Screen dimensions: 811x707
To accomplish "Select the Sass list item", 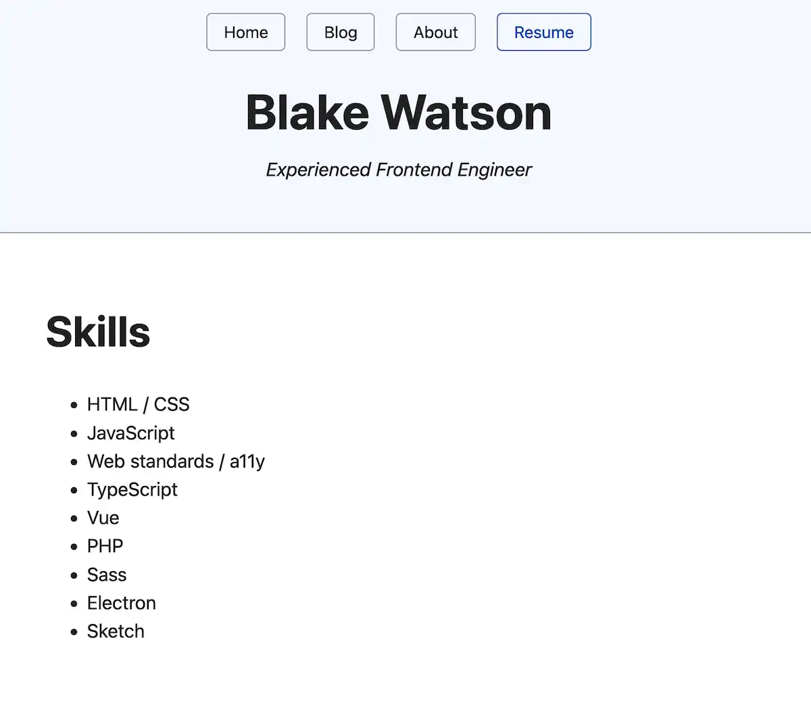I will pyautogui.click(x=107, y=575).
